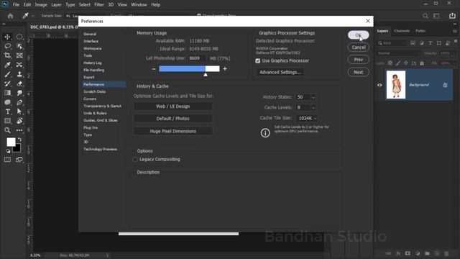Image resolution: width=460 pixels, height=259 pixels.
Task: Open the Normal blend mode dropdown
Action: 399,53
